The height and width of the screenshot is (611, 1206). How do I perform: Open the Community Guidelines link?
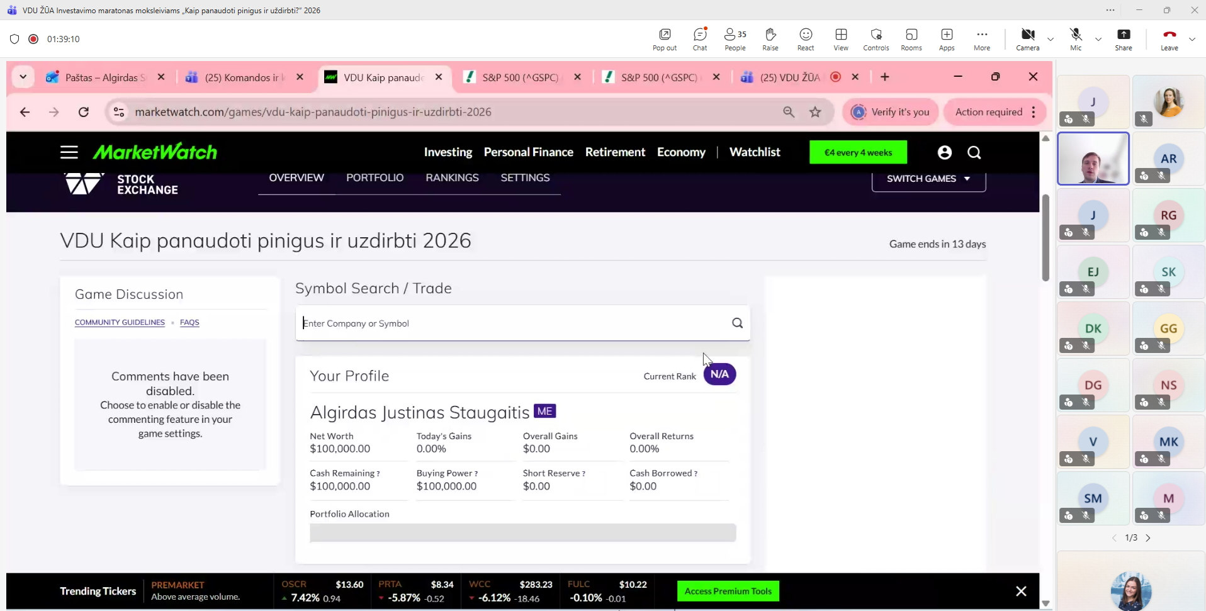[x=120, y=322]
